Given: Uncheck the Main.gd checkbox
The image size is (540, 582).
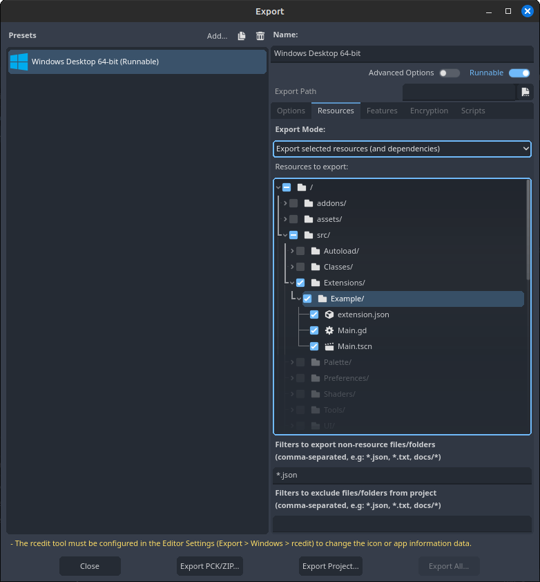Looking at the screenshot, I should 314,330.
